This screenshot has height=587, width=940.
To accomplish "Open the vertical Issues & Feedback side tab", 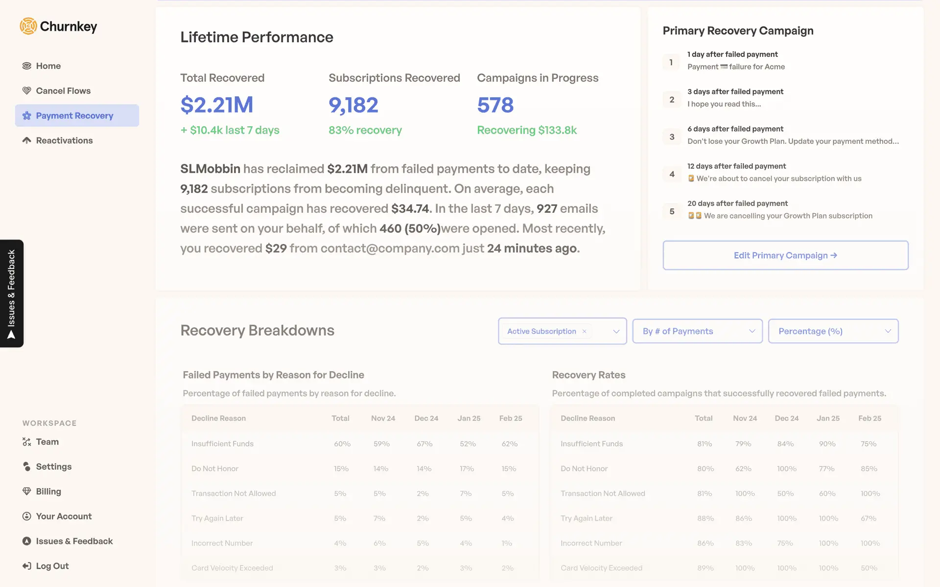I will (x=12, y=293).
